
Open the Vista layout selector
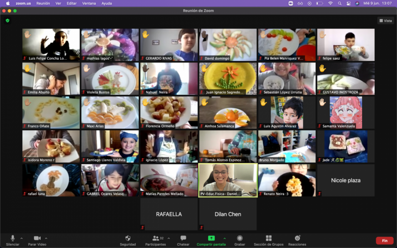[x=385, y=21]
